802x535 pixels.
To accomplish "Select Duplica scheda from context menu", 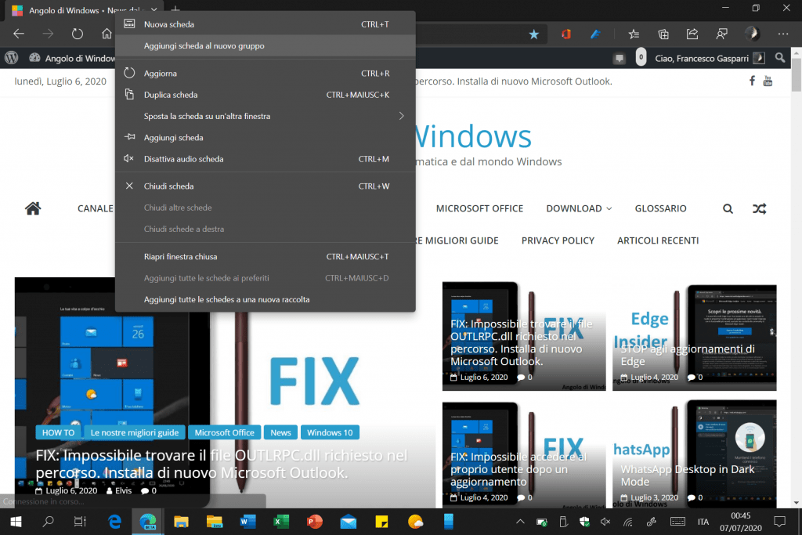I will 171,95.
